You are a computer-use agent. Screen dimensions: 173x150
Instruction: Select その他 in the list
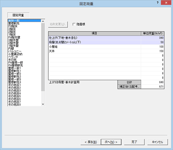[x=24, y=60]
